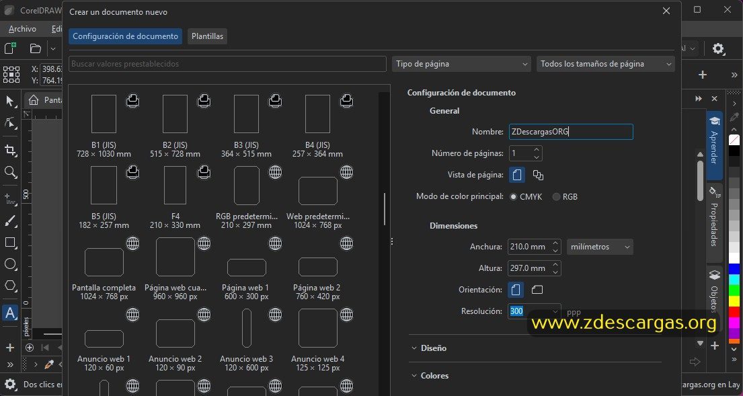Viewport: 743px width, 396px height.
Task: Select the Rectangle tool
Action: point(10,243)
